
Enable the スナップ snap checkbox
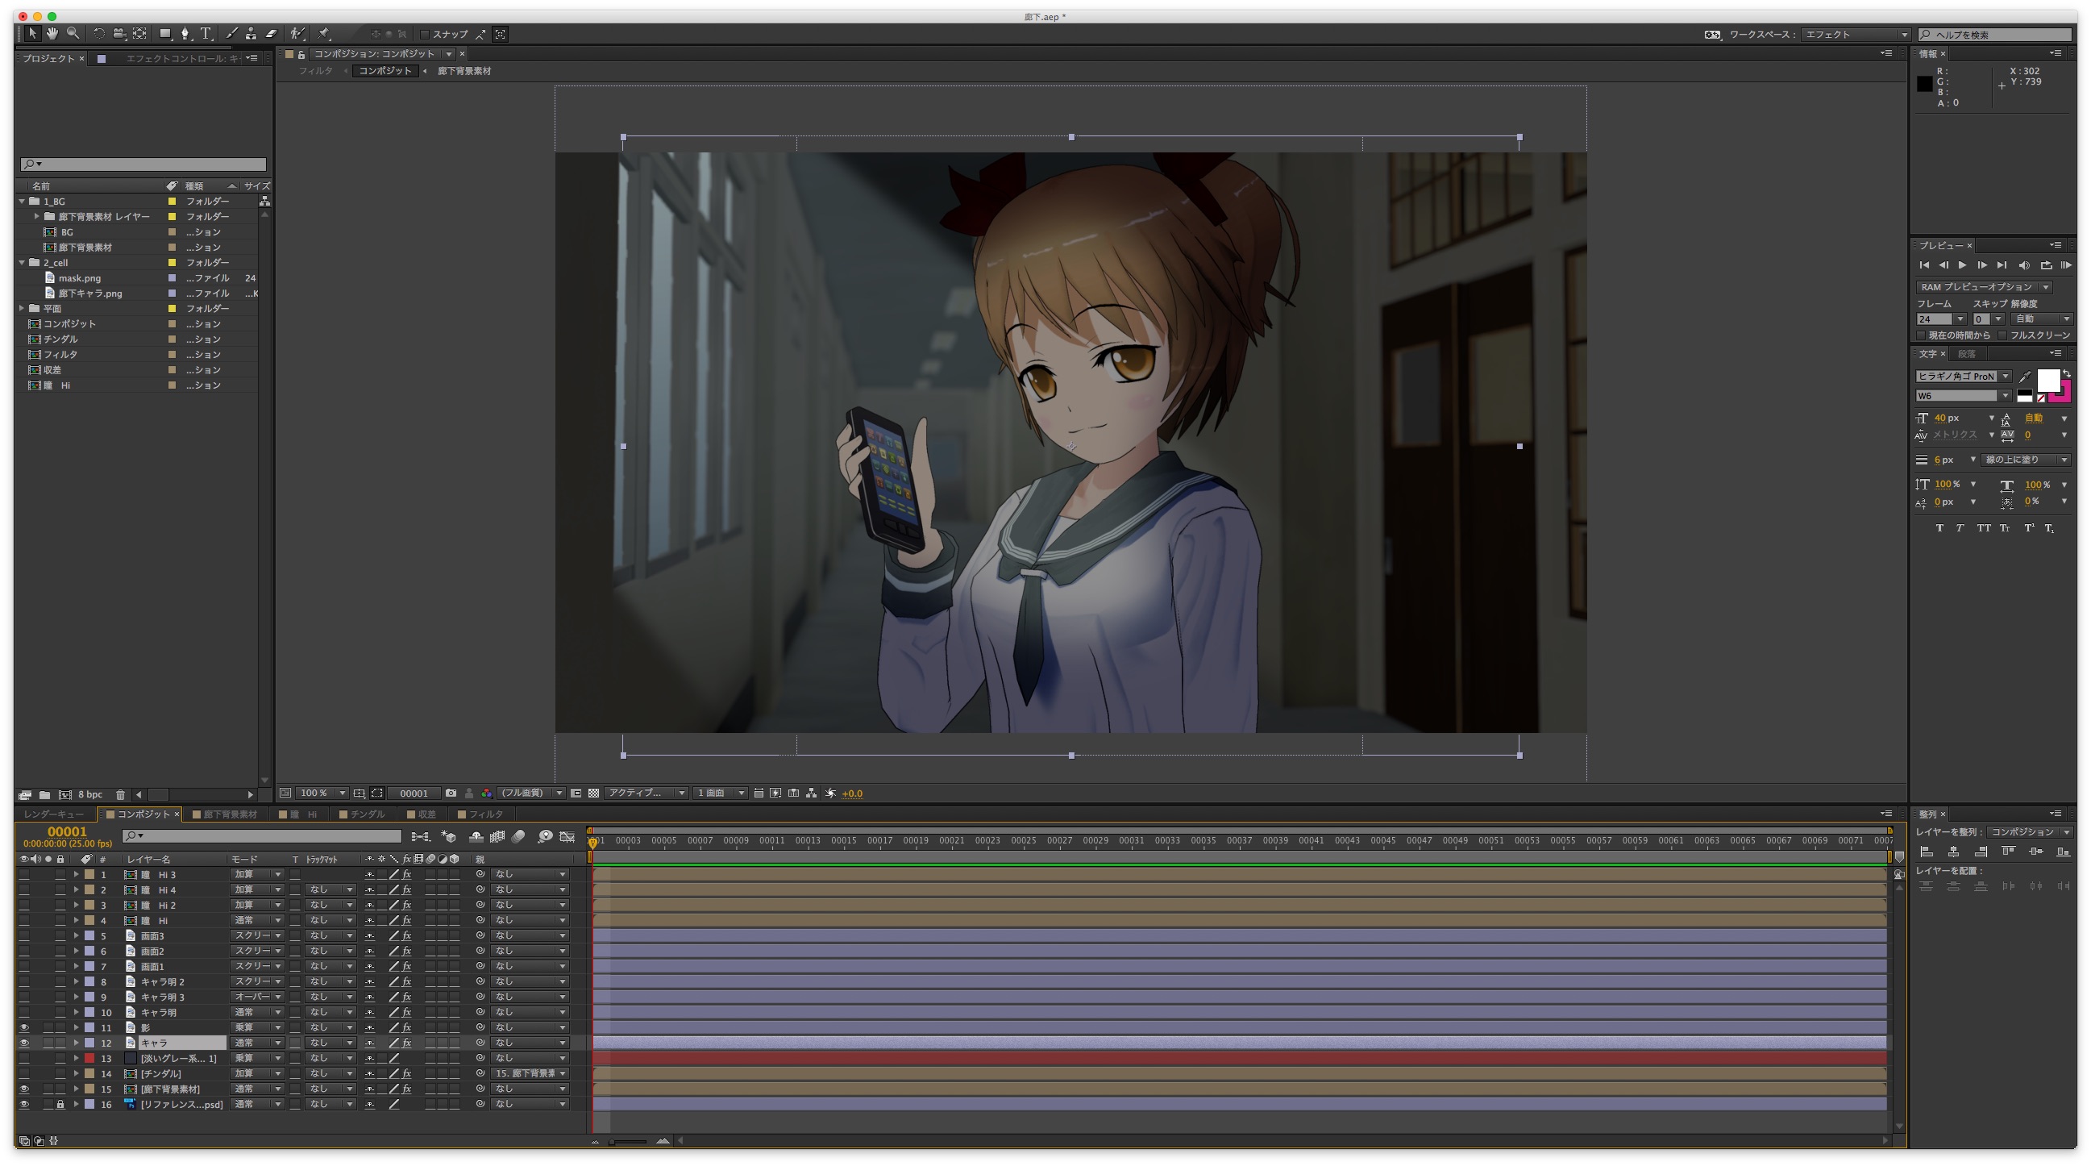coord(425,34)
